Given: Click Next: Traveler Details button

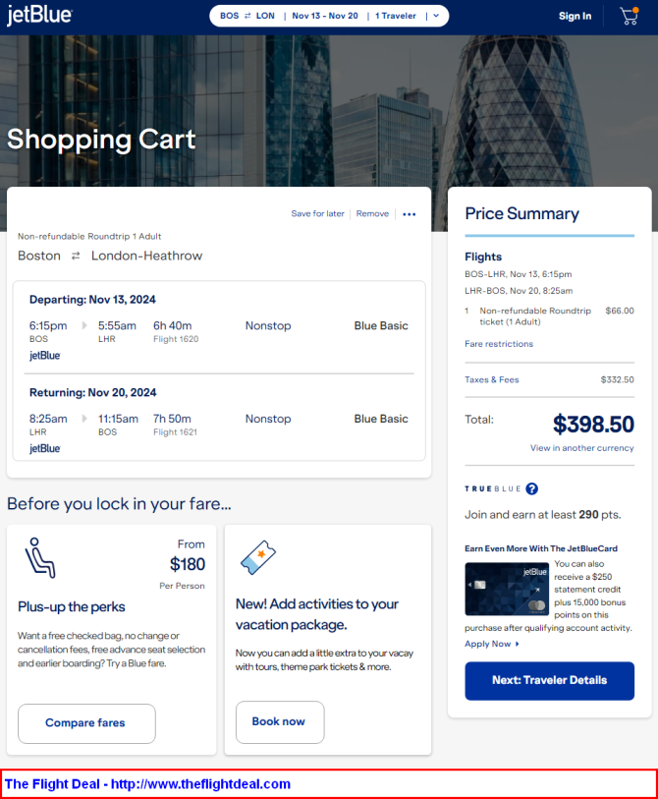Looking at the screenshot, I should pyautogui.click(x=550, y=681).
